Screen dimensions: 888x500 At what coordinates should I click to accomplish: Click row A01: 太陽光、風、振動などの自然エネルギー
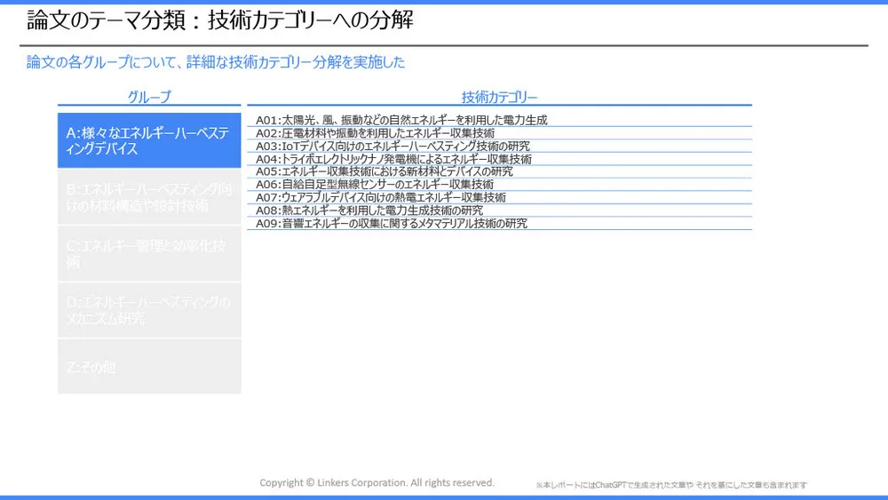pyautogui.click(x=499, y=120)
